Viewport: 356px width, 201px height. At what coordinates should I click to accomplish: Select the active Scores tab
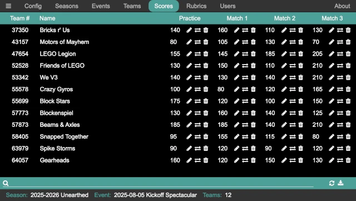coord(164,6)
